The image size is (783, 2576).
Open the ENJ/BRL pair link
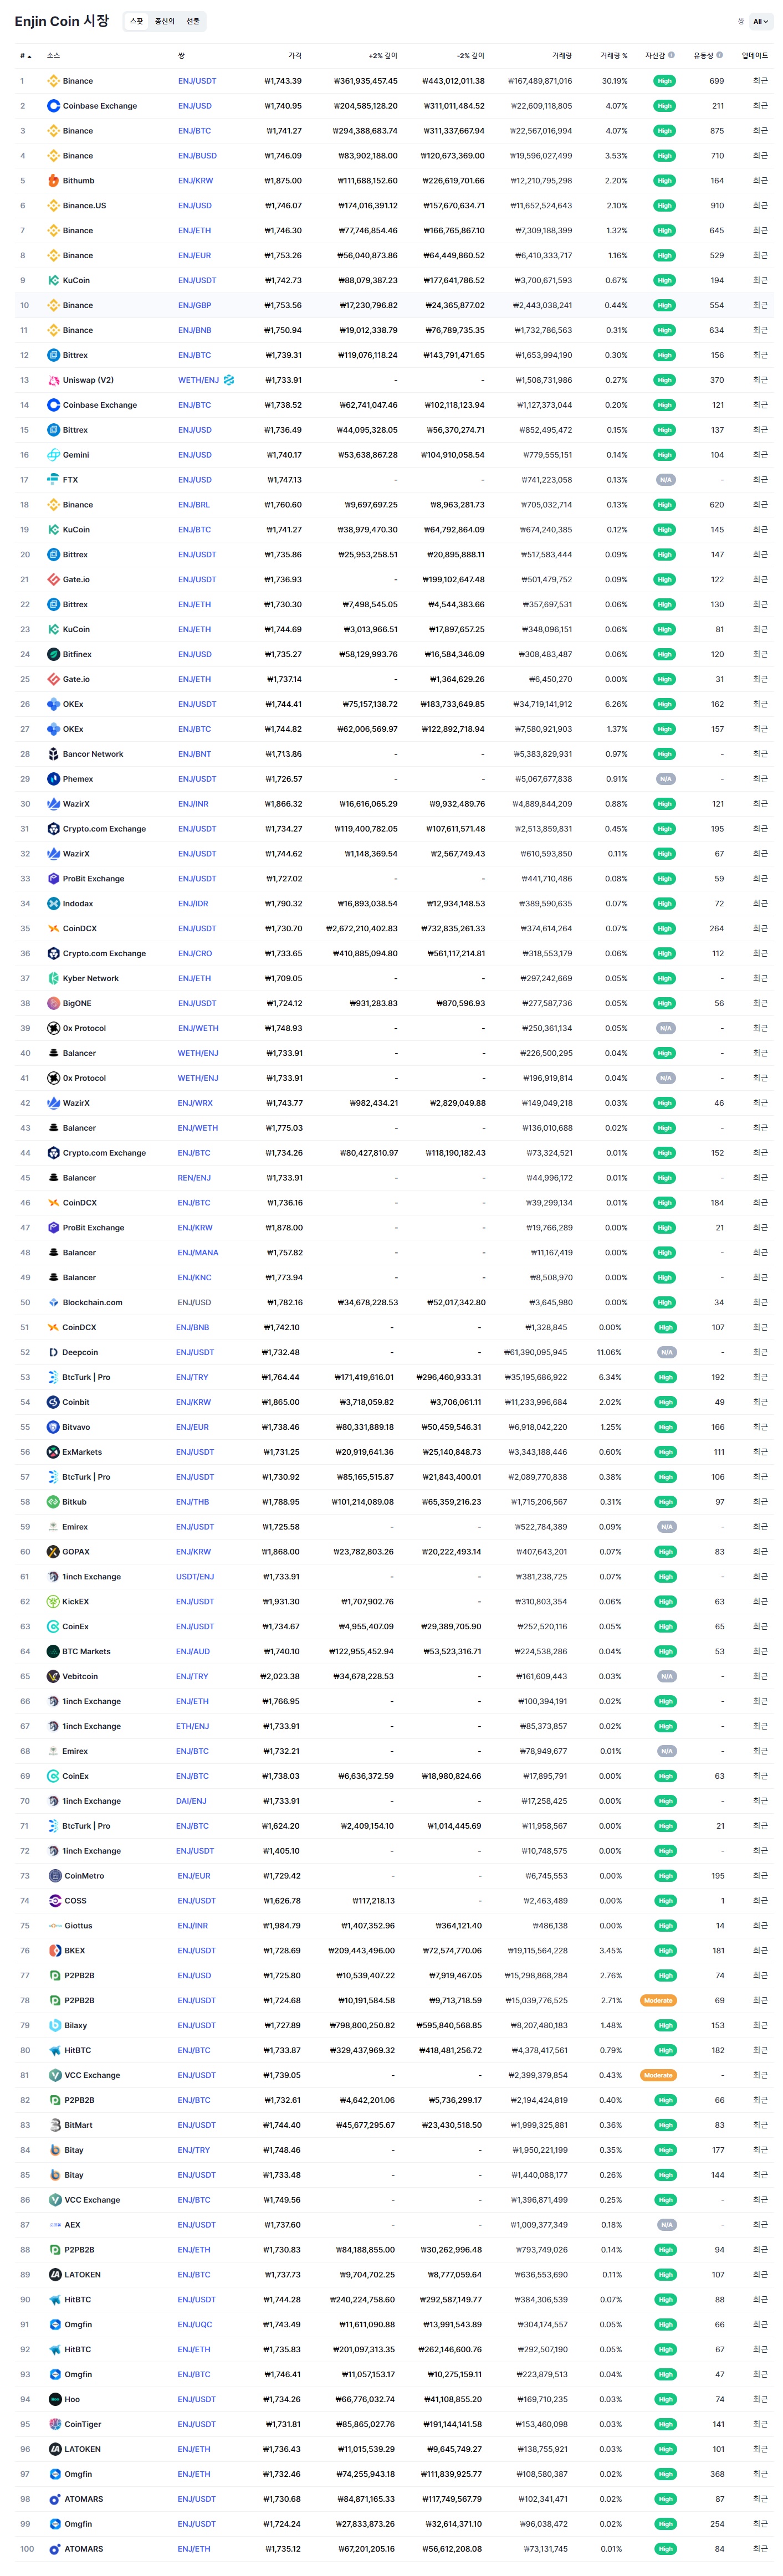pos(194,505)
